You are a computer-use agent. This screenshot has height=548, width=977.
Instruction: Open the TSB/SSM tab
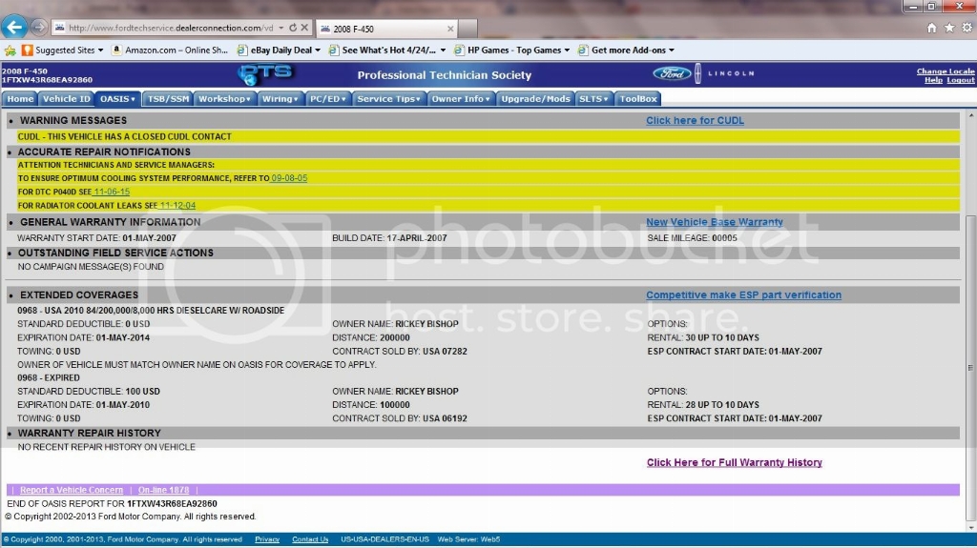168,99
